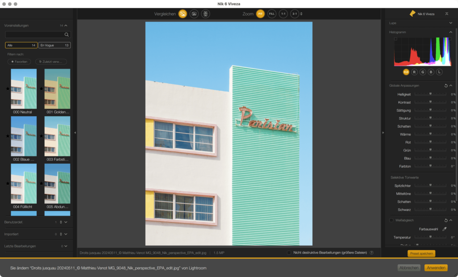Expand Letzte Bearbeitungen section
458x277 pixels.
click(66, 246)
